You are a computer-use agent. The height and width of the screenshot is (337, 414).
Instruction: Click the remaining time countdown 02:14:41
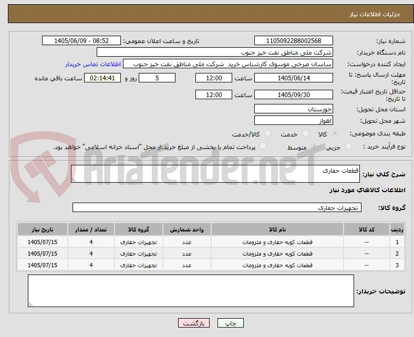(102, 78)
